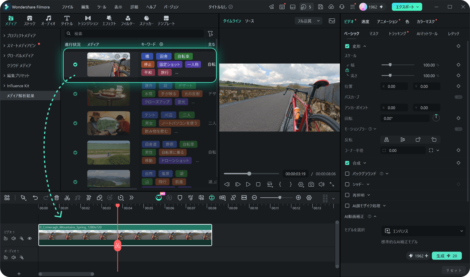Open the ツール menu
Viewport: 470px width, 277px height.
pyautogui.click(x=102, y=7)
